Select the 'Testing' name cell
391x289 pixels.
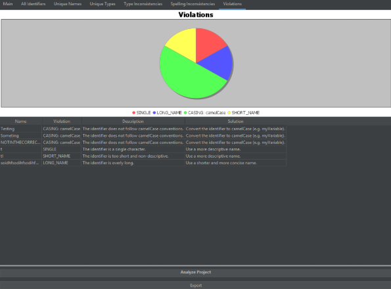tap(21, 129)
